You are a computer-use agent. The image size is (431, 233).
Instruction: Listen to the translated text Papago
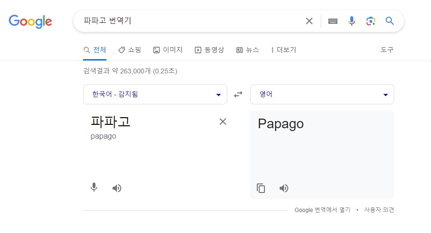284,188
